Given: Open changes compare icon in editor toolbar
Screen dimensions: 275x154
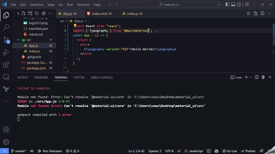Looking at the screenshot, I should point(256,13).
